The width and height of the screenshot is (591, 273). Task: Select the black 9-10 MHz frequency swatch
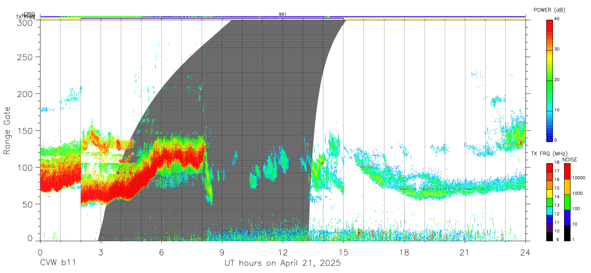(550, 237)
